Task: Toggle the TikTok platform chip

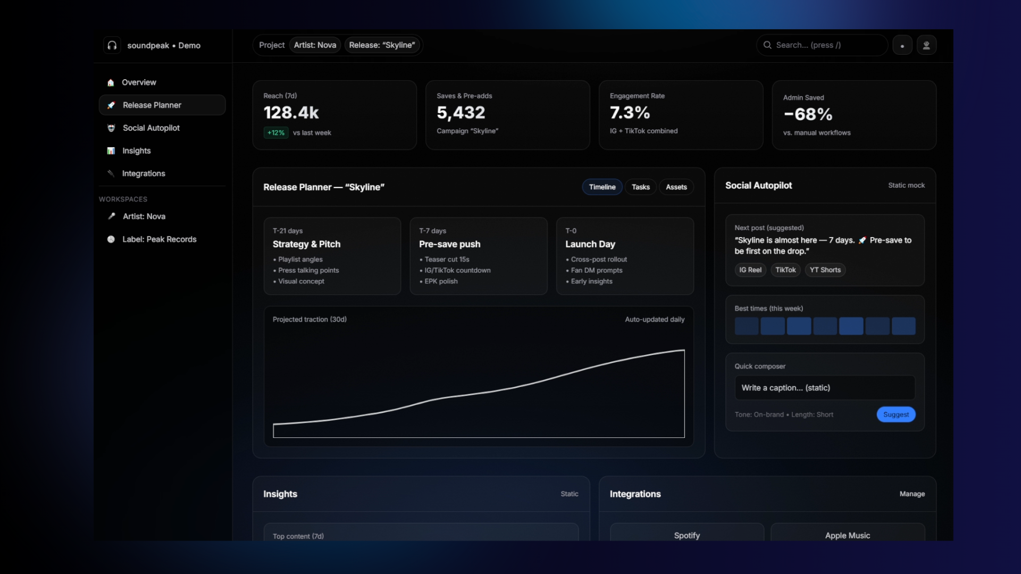Action: click(x=785, y=270)
